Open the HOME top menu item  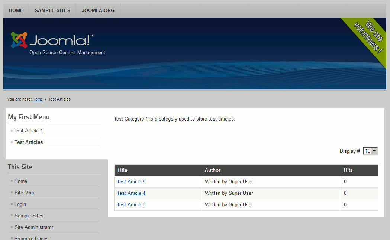pos(16,10)
